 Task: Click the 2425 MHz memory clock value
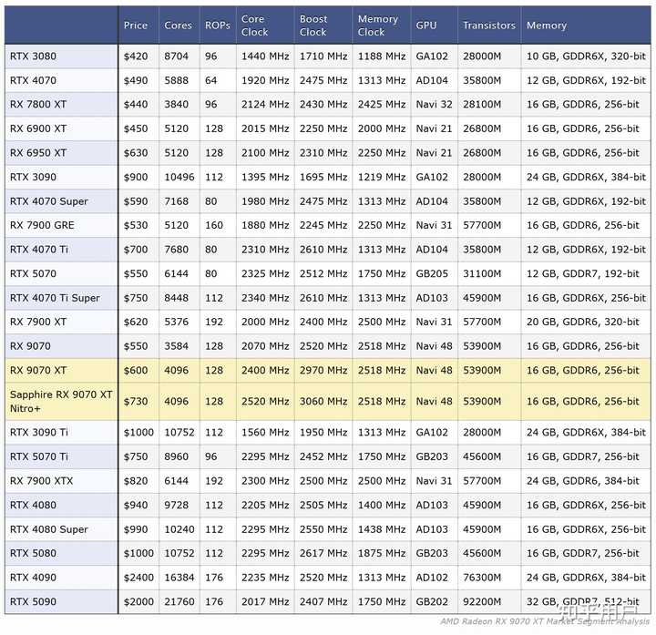[382, 104]
